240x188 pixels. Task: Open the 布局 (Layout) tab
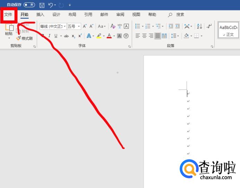(72, 15)
